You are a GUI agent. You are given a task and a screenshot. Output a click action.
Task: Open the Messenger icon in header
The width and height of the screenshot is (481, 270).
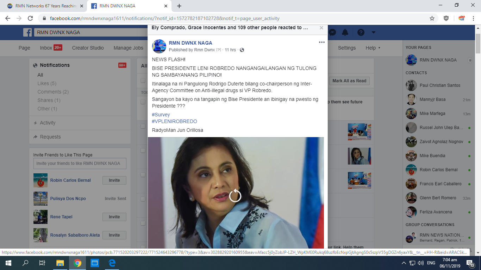pos(332,32)
